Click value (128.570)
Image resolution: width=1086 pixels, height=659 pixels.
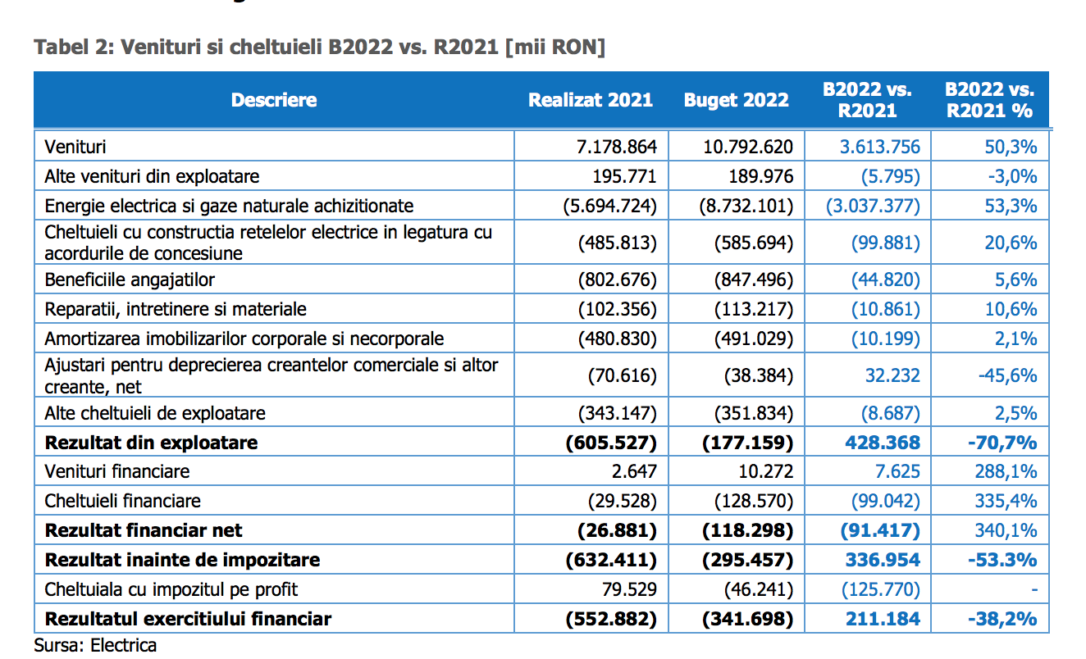pyautogui.click(x=754, y=501)
